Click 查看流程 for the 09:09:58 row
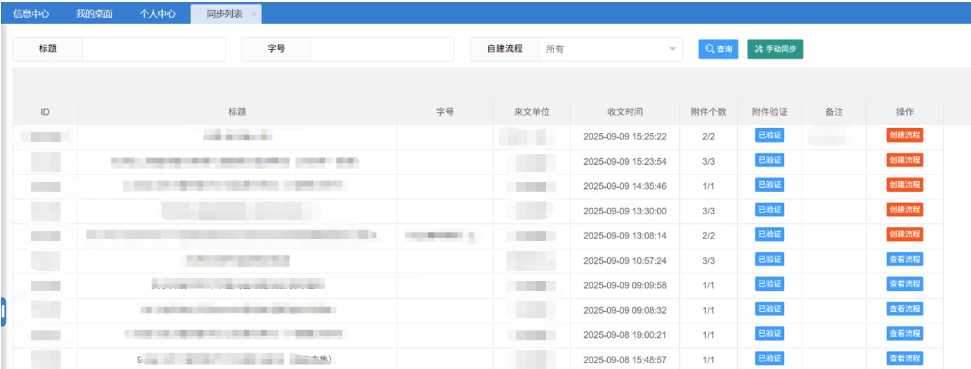Screen dimensions: 971x369 coord(904,284)
